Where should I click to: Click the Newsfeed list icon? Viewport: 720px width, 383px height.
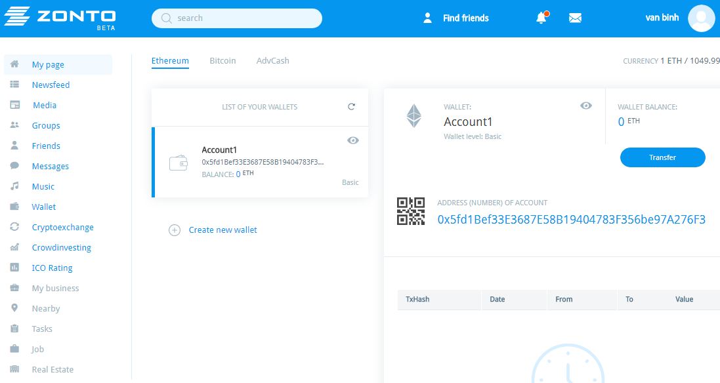(x=14, y=85)
